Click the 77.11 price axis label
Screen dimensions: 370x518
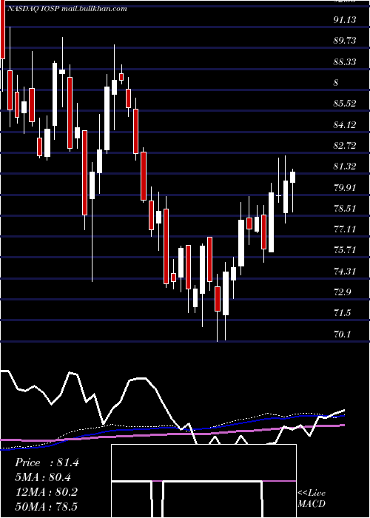[345, 229]
